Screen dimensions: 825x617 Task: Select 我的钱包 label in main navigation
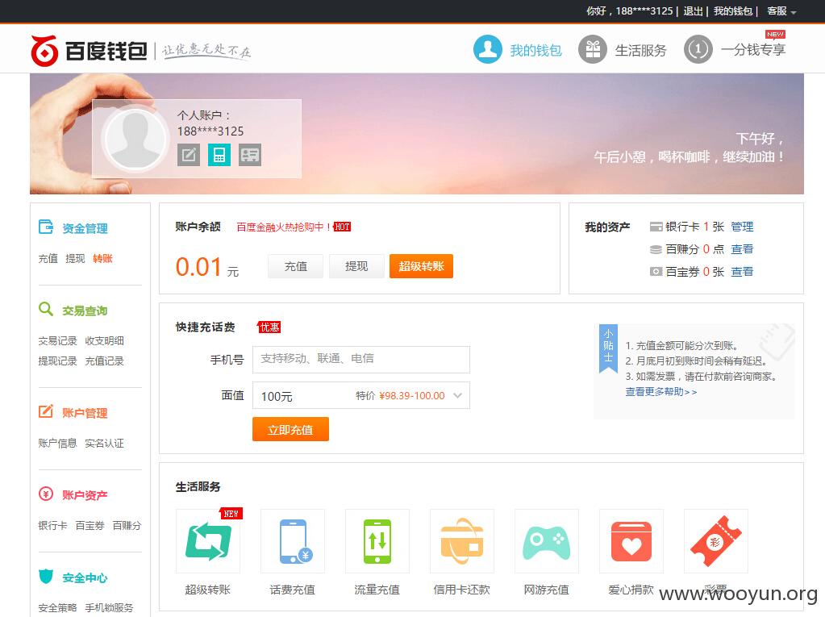[535, 51]
